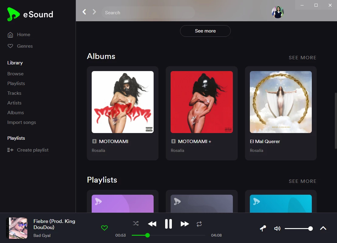The height and width of the screenshot is (243, 337).
Task: Open the user profile avatar
Action: [278, 12]
